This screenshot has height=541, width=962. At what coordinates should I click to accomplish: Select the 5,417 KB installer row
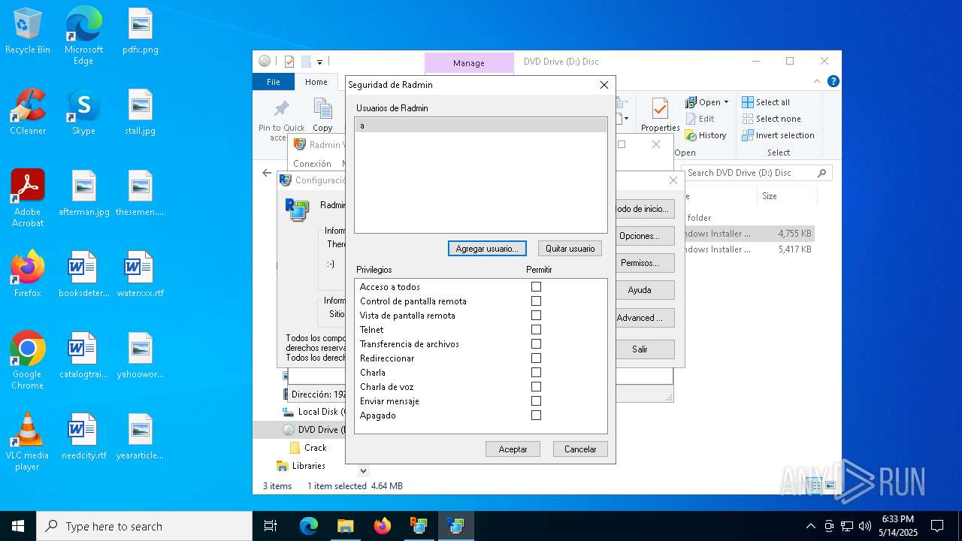click(749, 249)
